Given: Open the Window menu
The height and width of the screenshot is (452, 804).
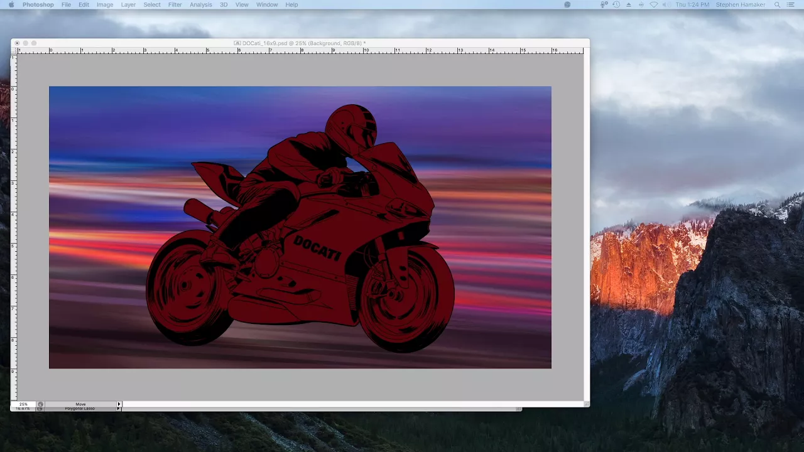Looking at the screenshot, I should pos(267,4).
